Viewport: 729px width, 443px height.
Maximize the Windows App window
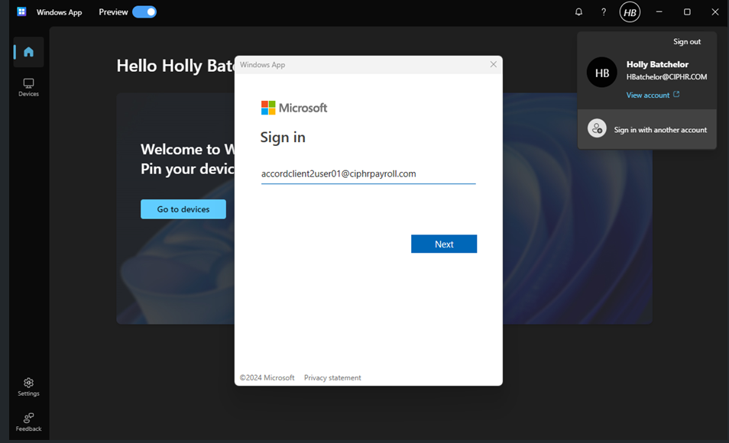(687, 12)
